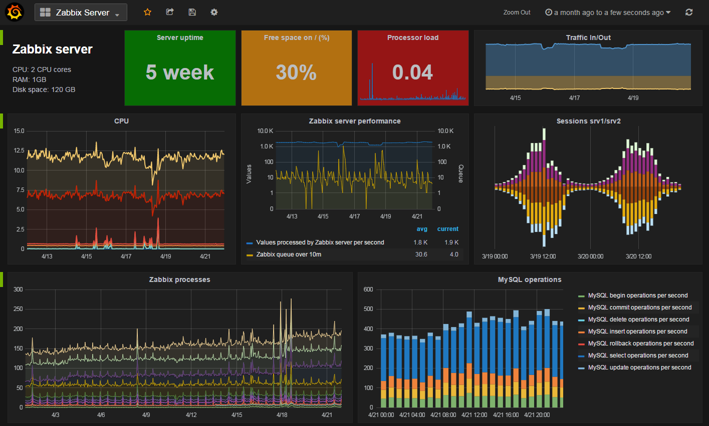Click the Grafana logo icon
Image resolution: width=709 pixels, height=426 pixels.
(14, 12)
